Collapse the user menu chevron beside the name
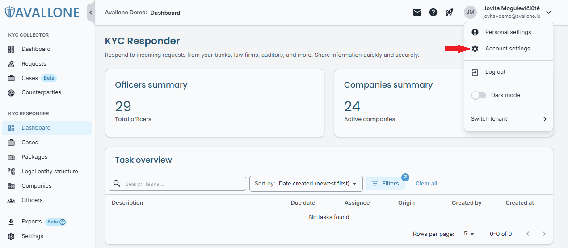The image size is (568, 248). click(549, 13)
